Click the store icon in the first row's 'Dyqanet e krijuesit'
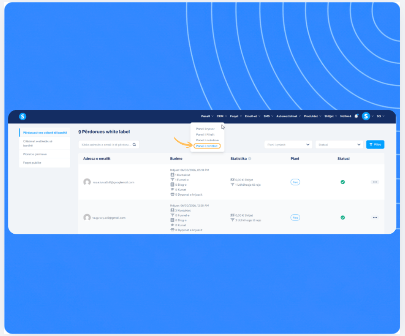 (172, 194)
